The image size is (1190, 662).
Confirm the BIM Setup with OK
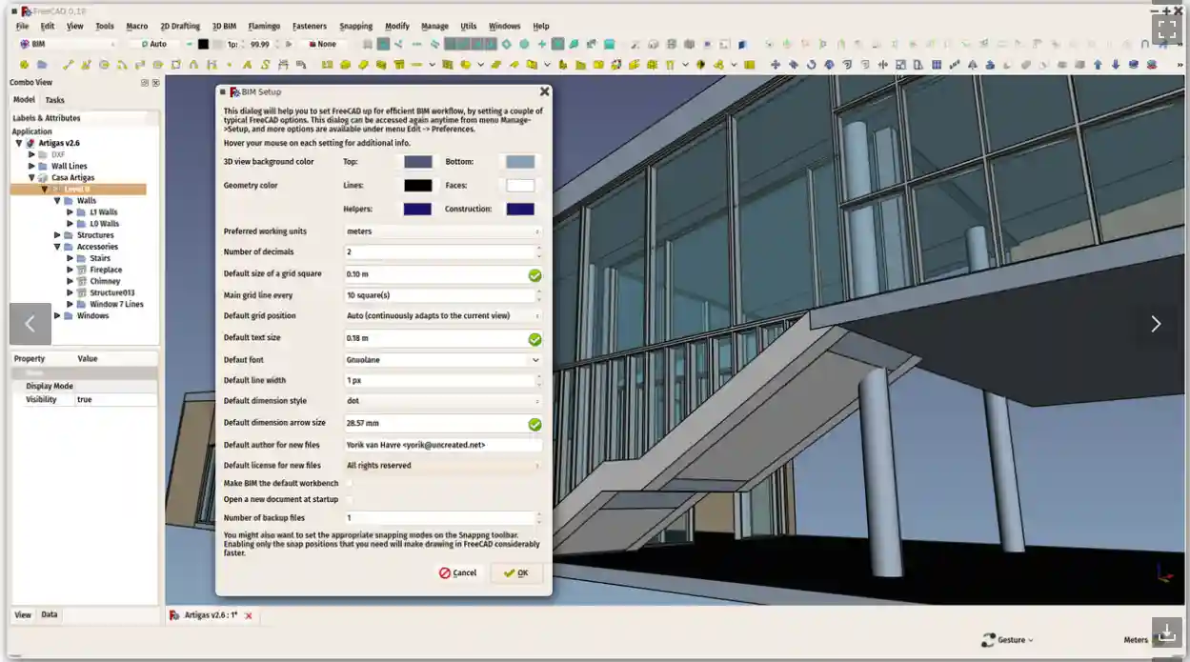click(x=515, y=572)
